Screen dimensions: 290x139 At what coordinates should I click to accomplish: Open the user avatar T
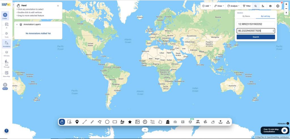coord(7,131)
